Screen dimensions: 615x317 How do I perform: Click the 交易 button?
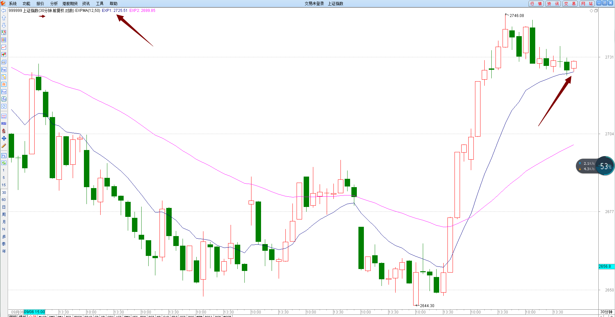click(x=570, y=4)
